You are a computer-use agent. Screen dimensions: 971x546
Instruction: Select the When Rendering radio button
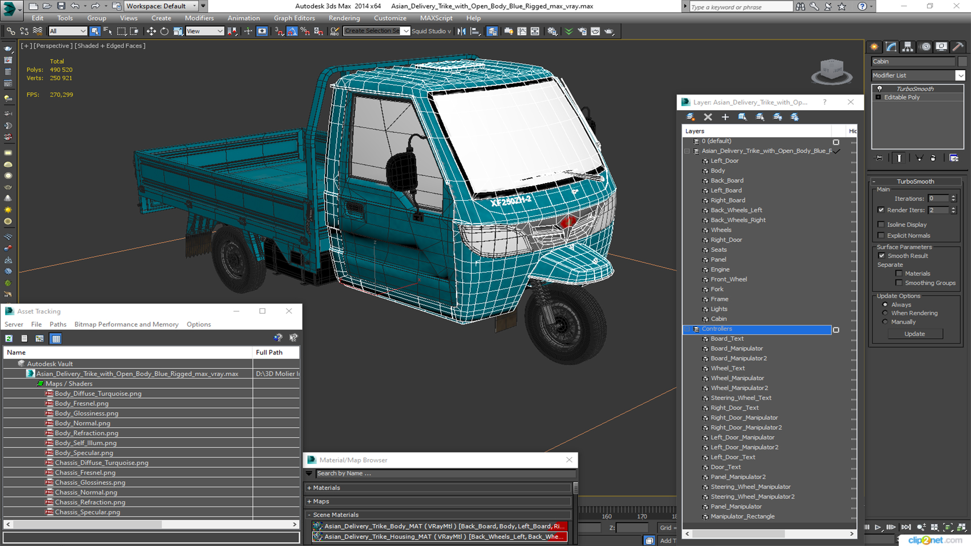click(x=885, y=313)
